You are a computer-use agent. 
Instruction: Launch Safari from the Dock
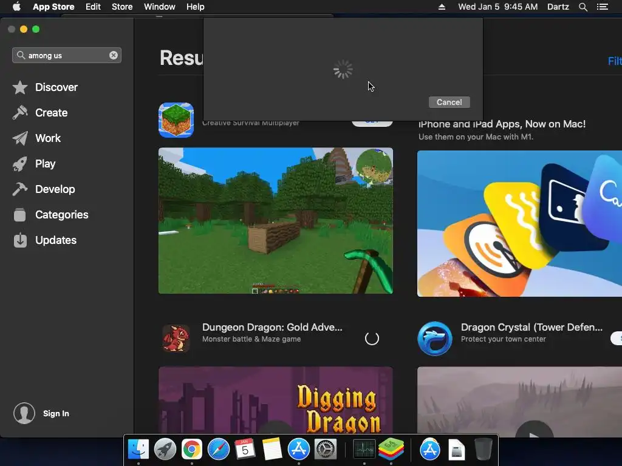tap(219, 450)
